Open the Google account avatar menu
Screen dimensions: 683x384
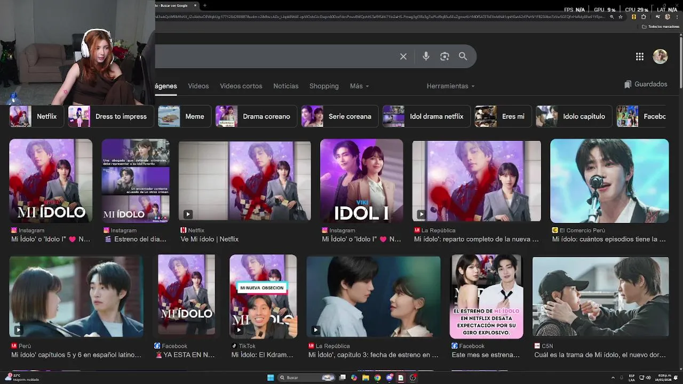point(661,57)
